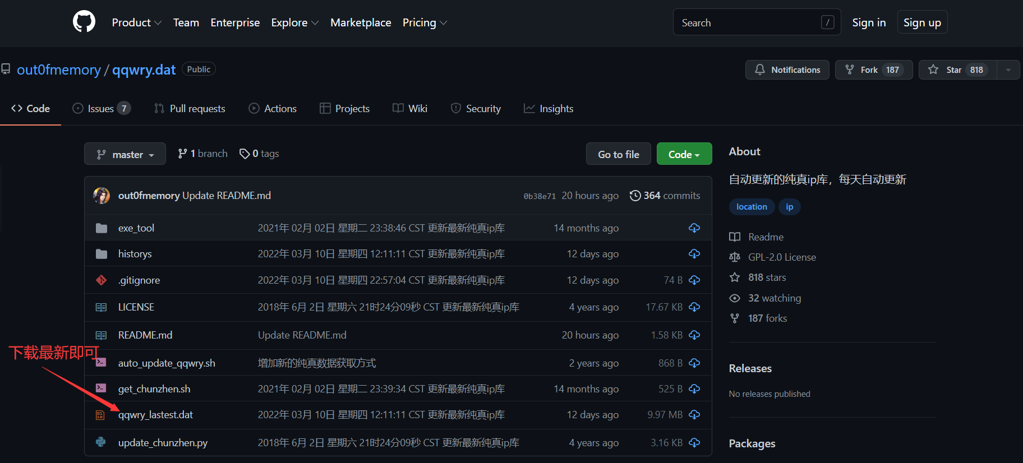Click the exe_tool folder icon

102,228
